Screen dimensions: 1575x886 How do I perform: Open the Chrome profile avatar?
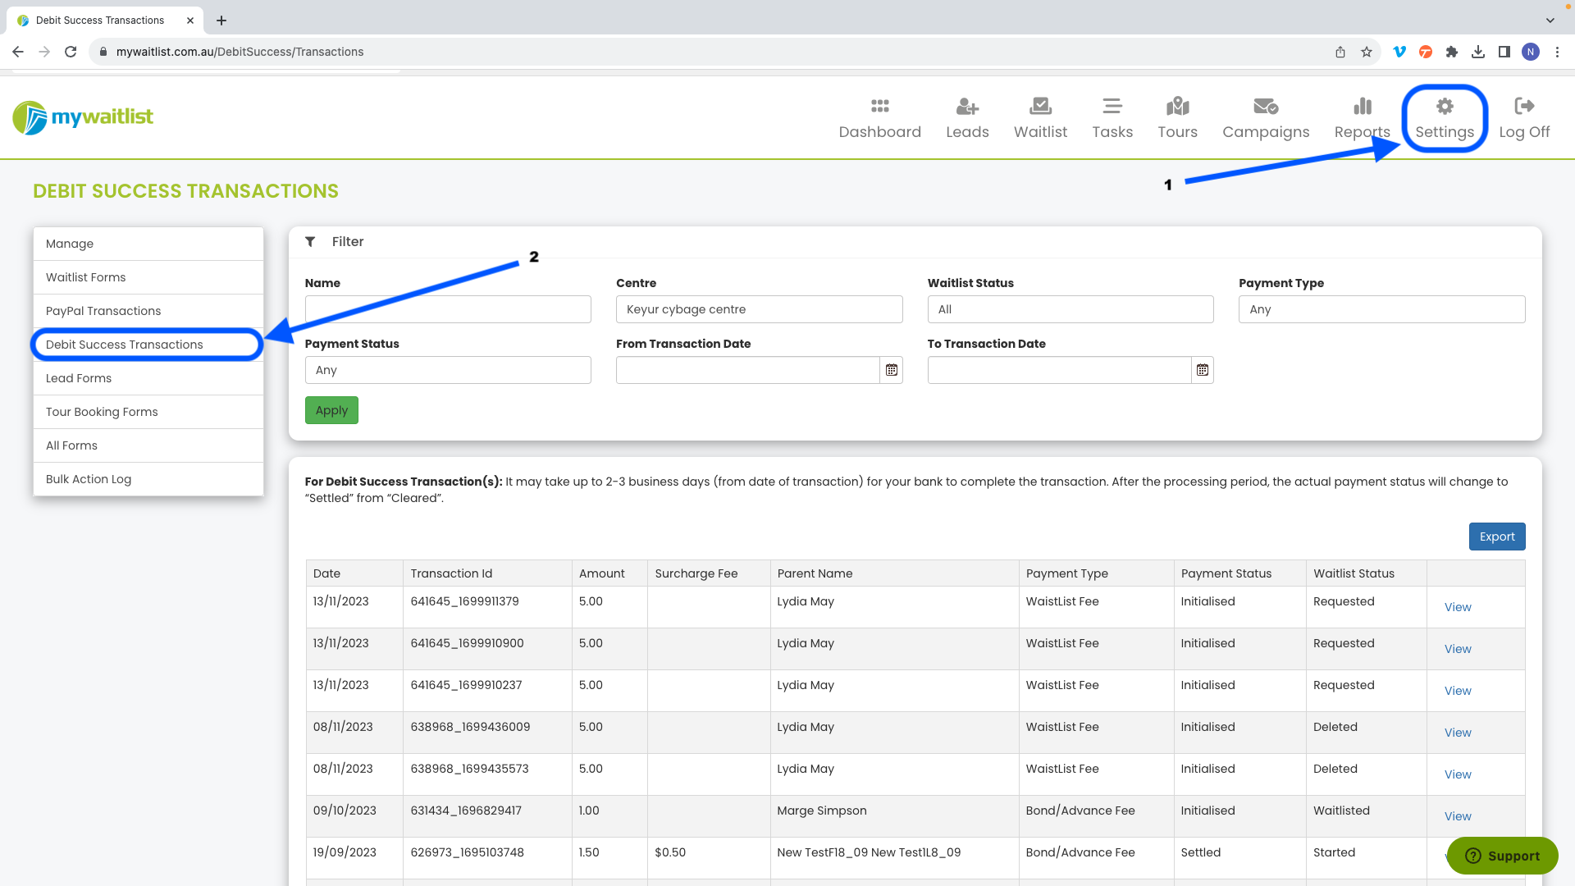pyautogui.click(x=1530, y=52)
